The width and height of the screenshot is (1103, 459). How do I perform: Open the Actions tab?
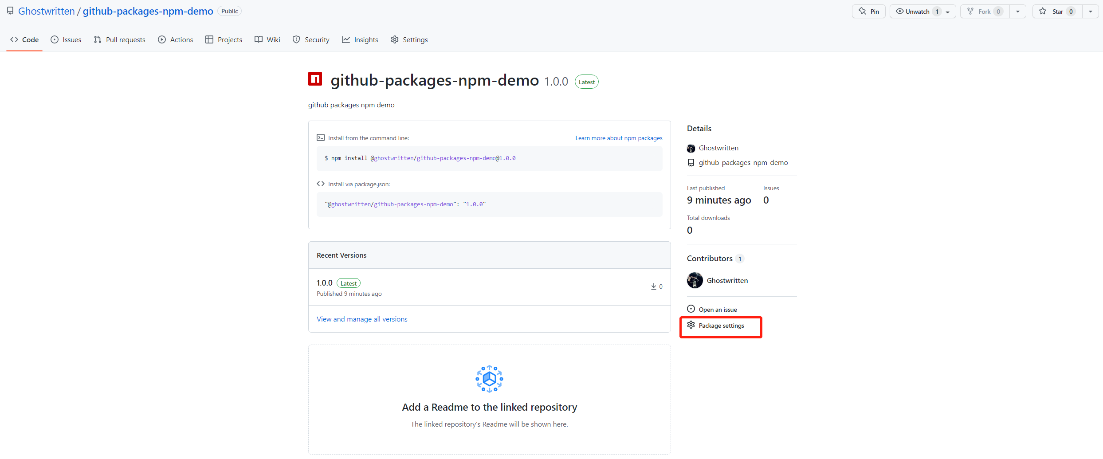[x=176, y=39]
